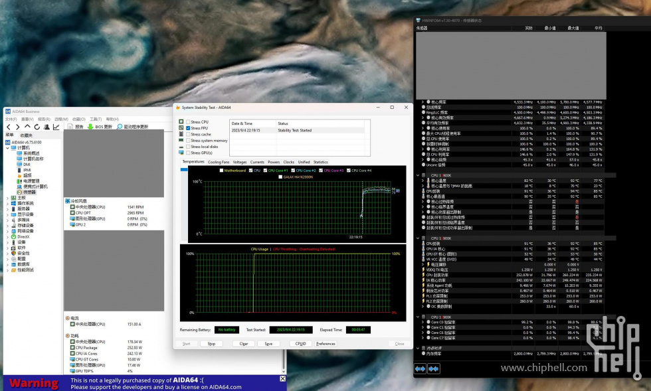
Task: Click the forward arrow in the AIDA64 toolbar
Action: (x=17, y=127)
